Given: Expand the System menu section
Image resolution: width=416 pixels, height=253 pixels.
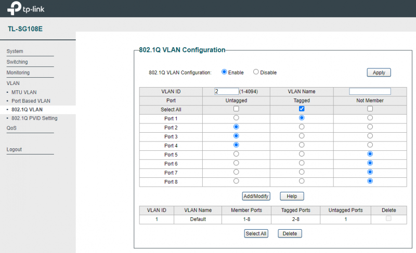Looking at the screenshot, I should (15, 51).
